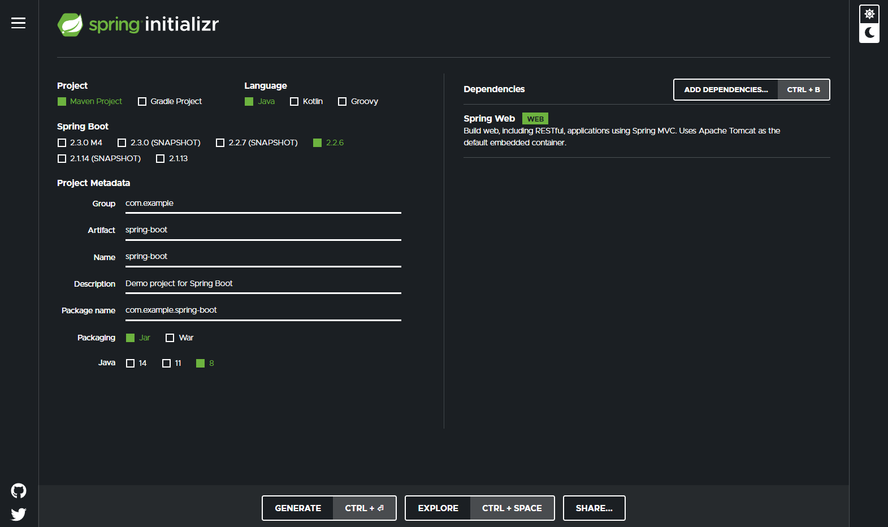Click the Dependencies heading

pyautogui.click(x=494, y=89)
